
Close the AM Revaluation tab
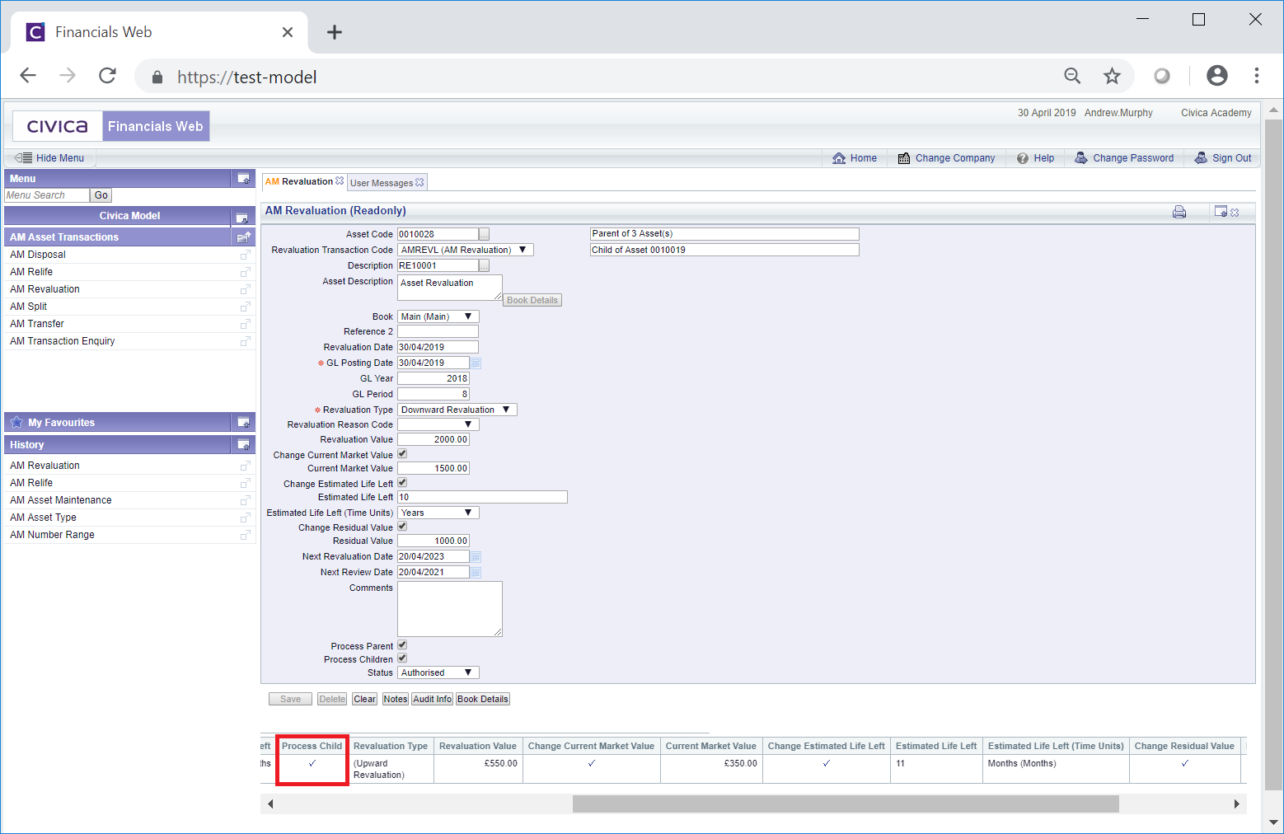pos(340,181)
